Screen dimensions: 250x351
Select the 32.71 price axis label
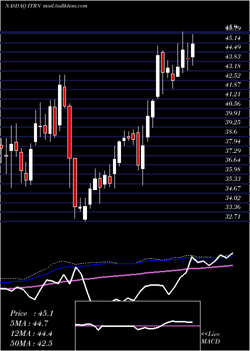coord(233,217)
